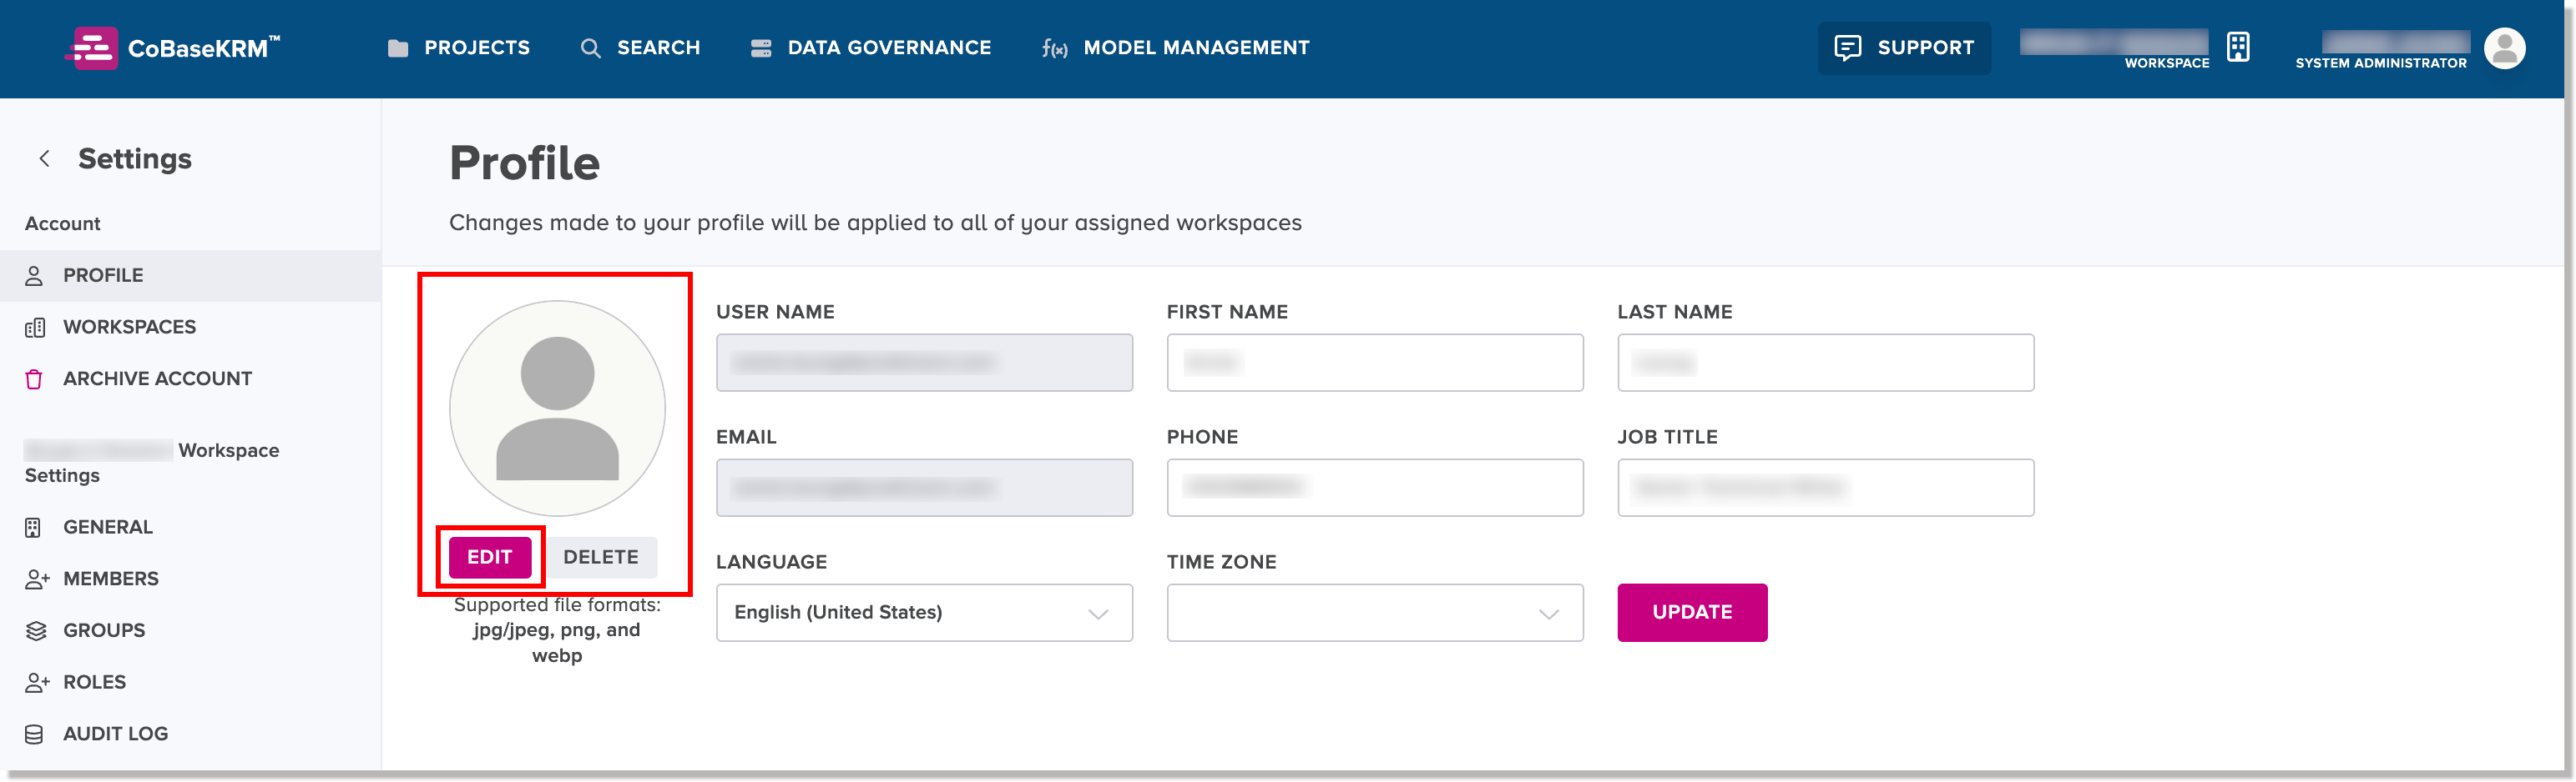Viewport: 2576px width, 782px height.
Task: Open Model Management from top navigation
Action: click(x=1175, y=48)
